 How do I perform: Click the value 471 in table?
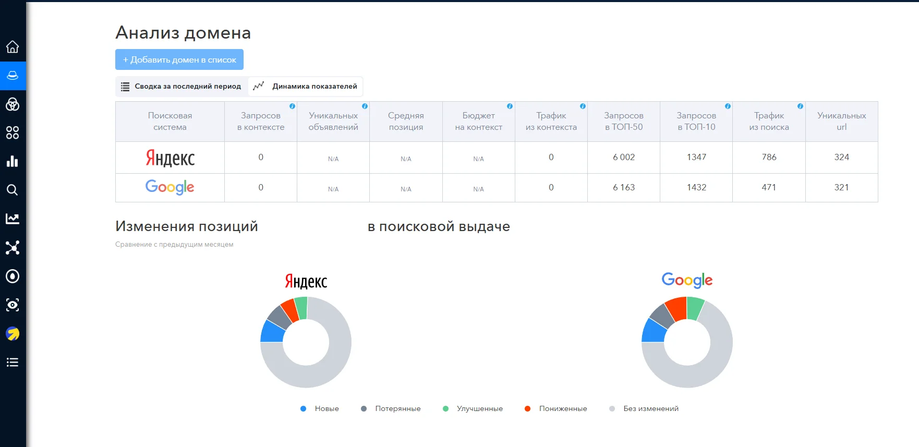(x=769, y=187)
